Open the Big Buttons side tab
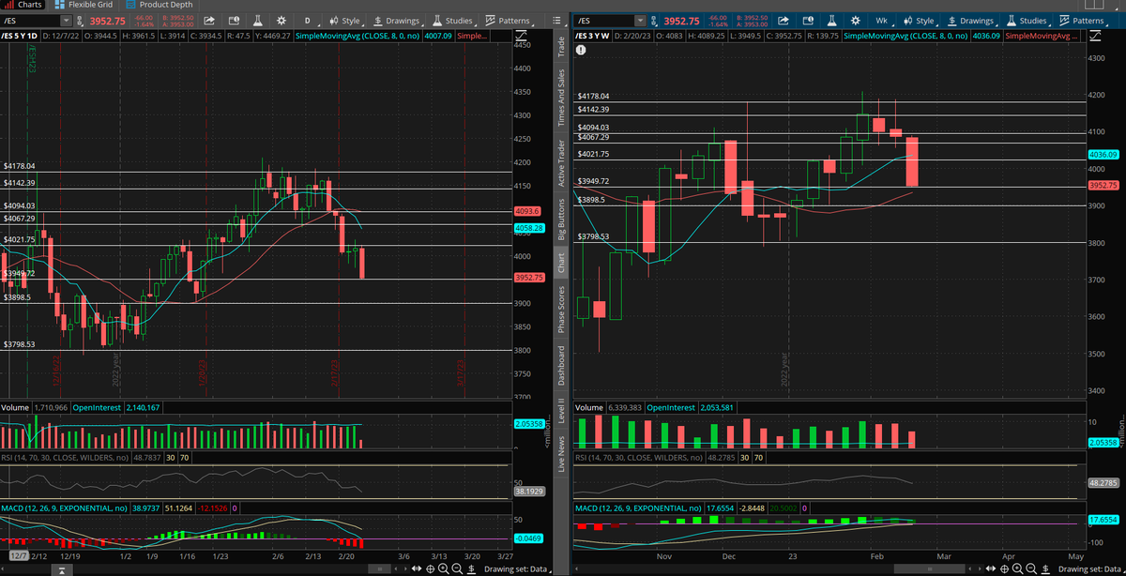The height and width of the screenshot is (576, 1126). coord(561,218)
